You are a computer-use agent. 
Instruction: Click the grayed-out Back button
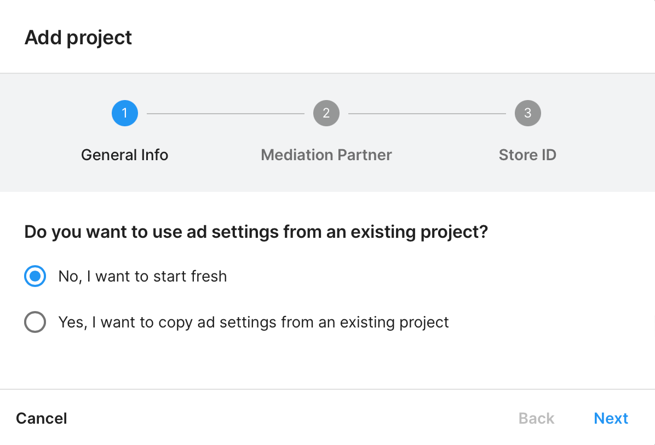(536, 418)
